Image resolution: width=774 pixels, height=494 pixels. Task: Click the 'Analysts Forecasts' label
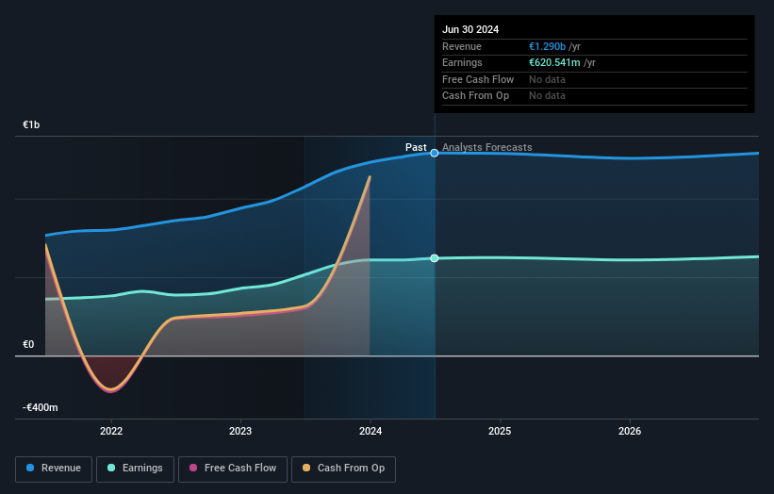486,147
